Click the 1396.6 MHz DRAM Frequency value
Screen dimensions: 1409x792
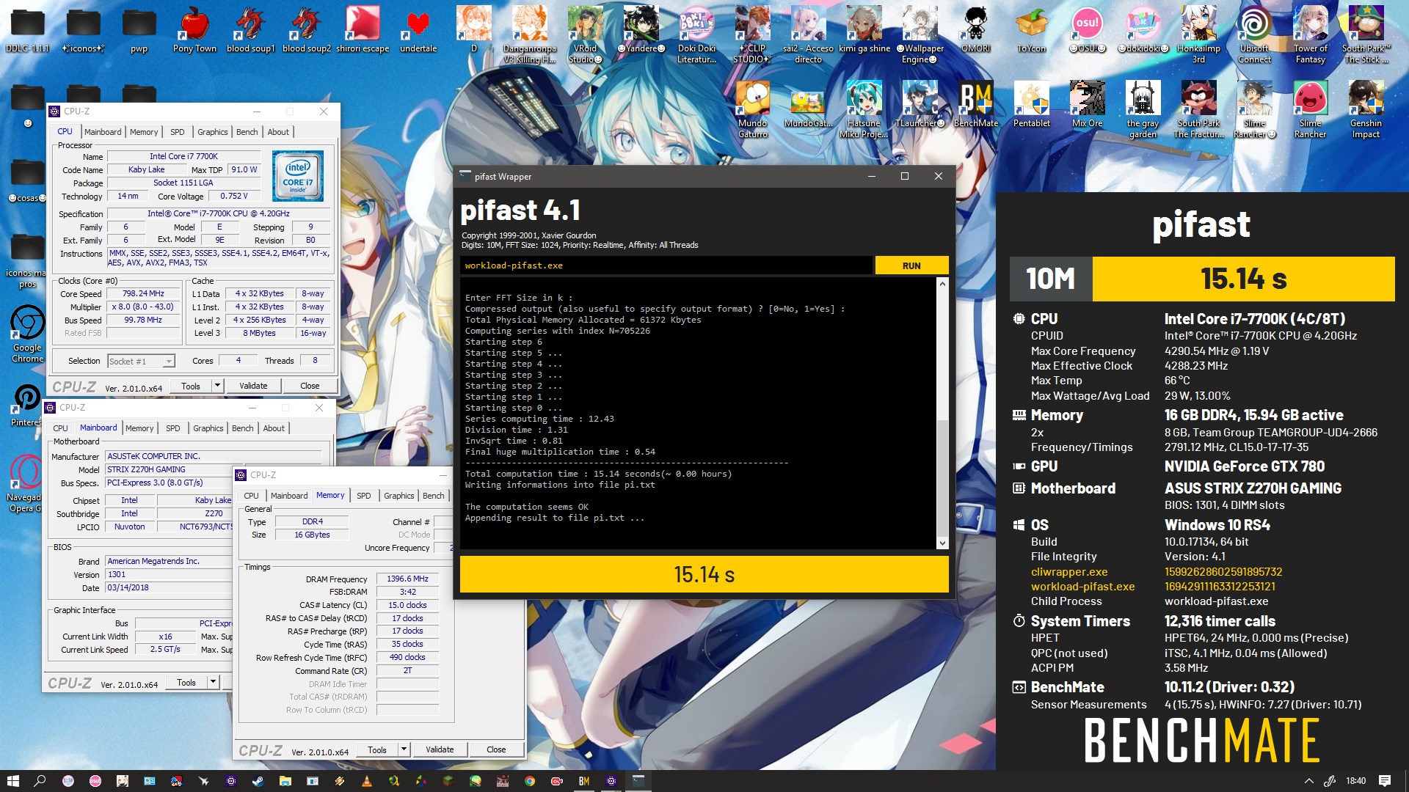coord(407,579)
